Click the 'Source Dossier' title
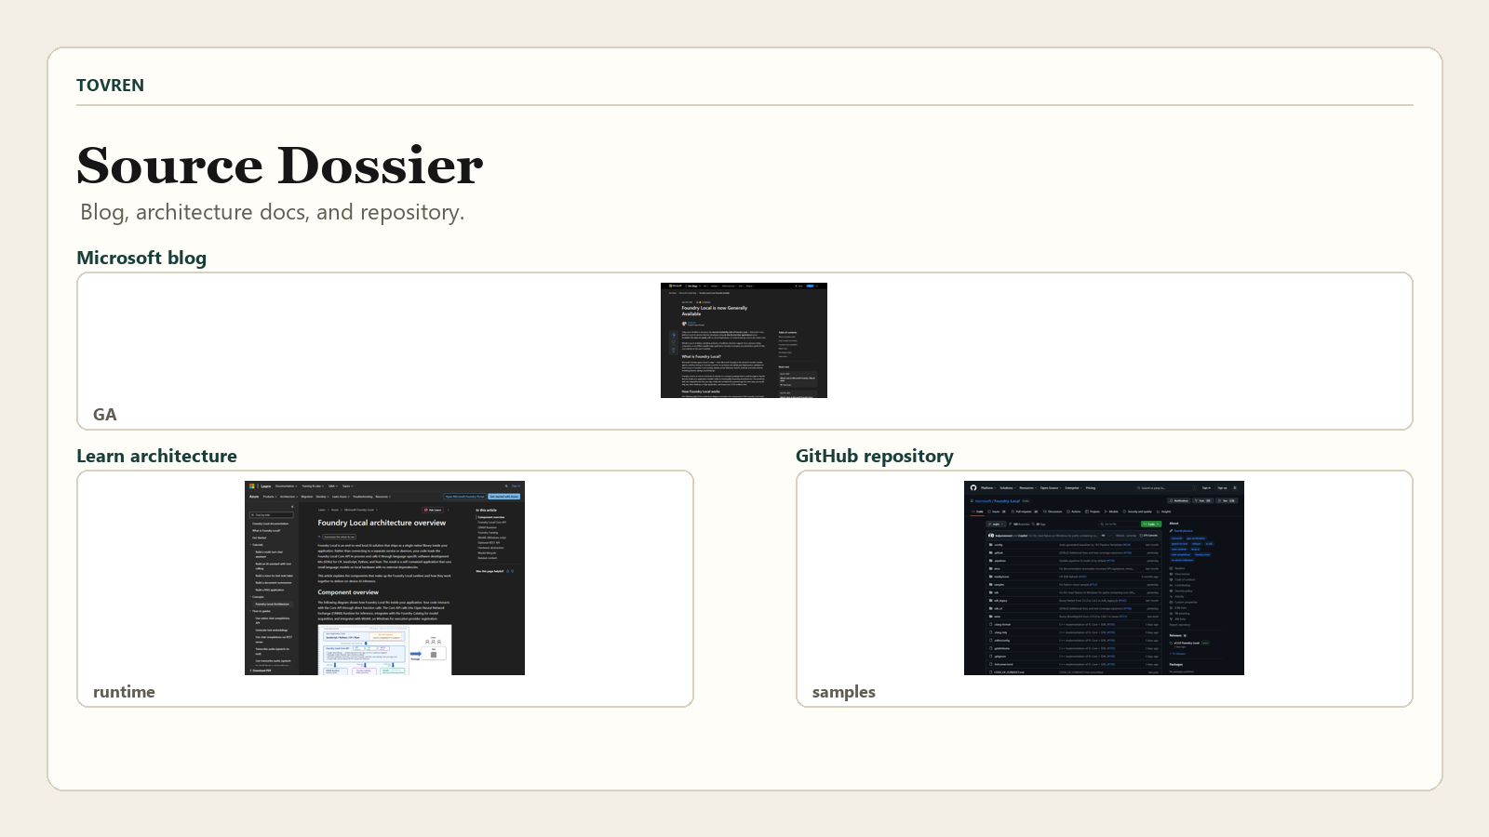This screenshot has width=1489, height=837. 279,166
